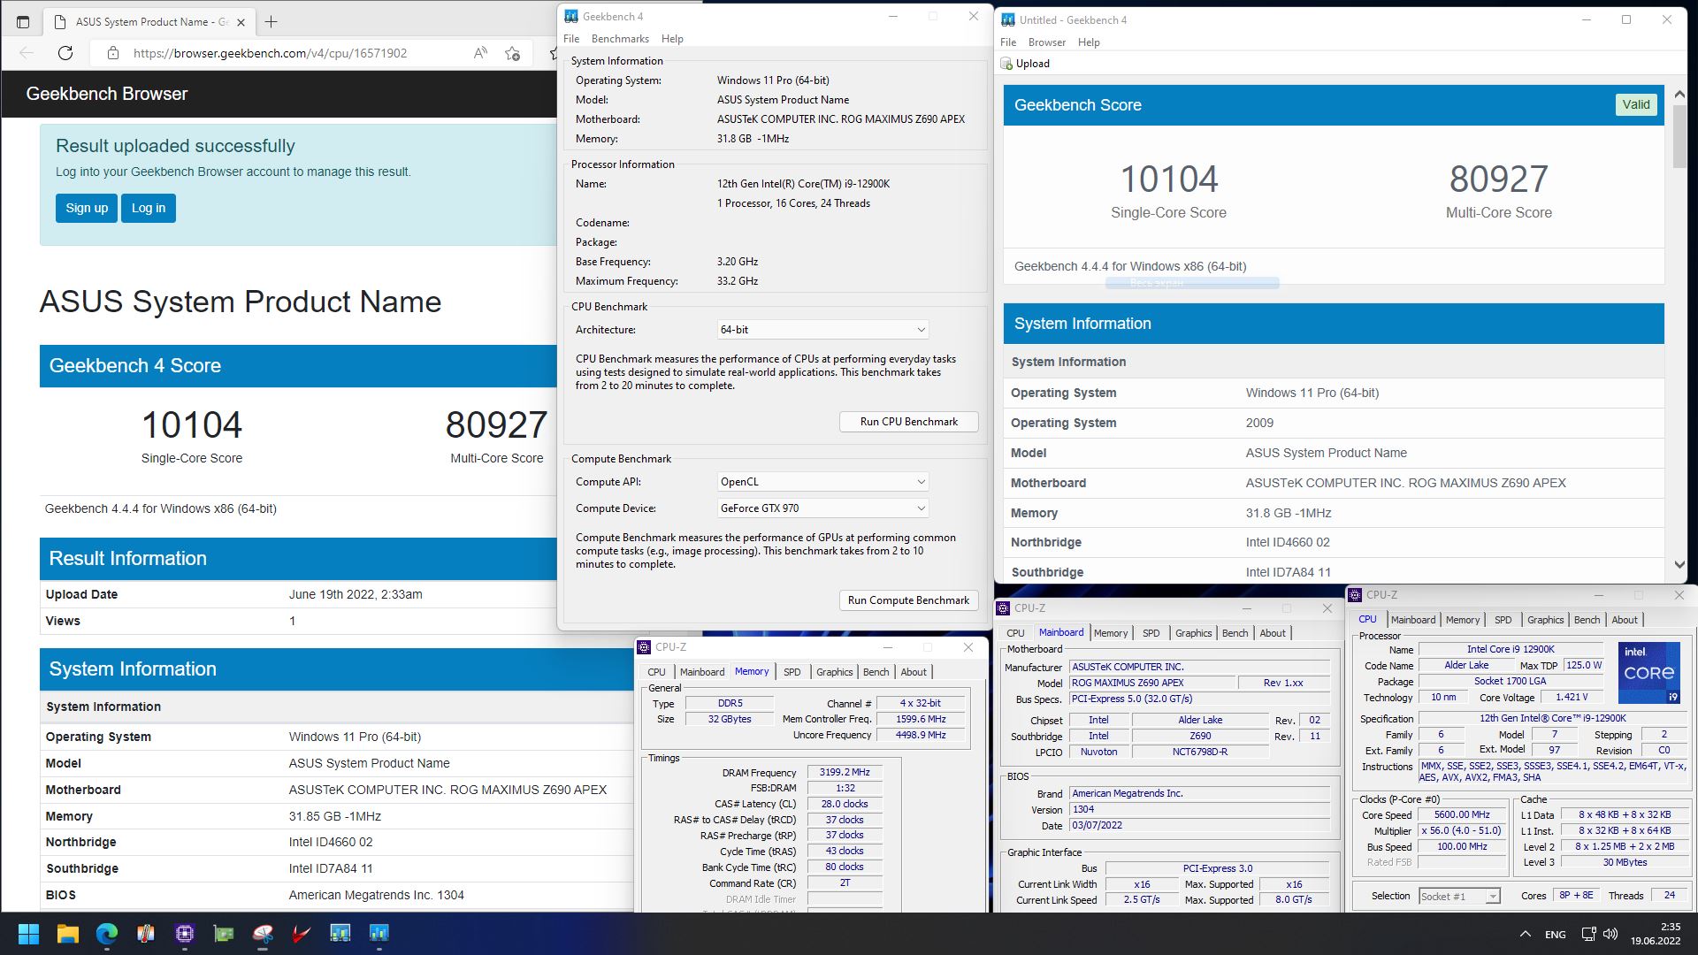This screenshot has width=1698, height=955.
Task: Click the Geekbench 4 window title icon
Action: pyautogui.click(x=571, y=16)
